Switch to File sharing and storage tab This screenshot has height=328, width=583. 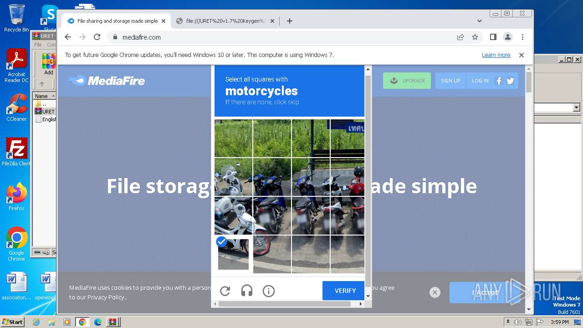117,21
